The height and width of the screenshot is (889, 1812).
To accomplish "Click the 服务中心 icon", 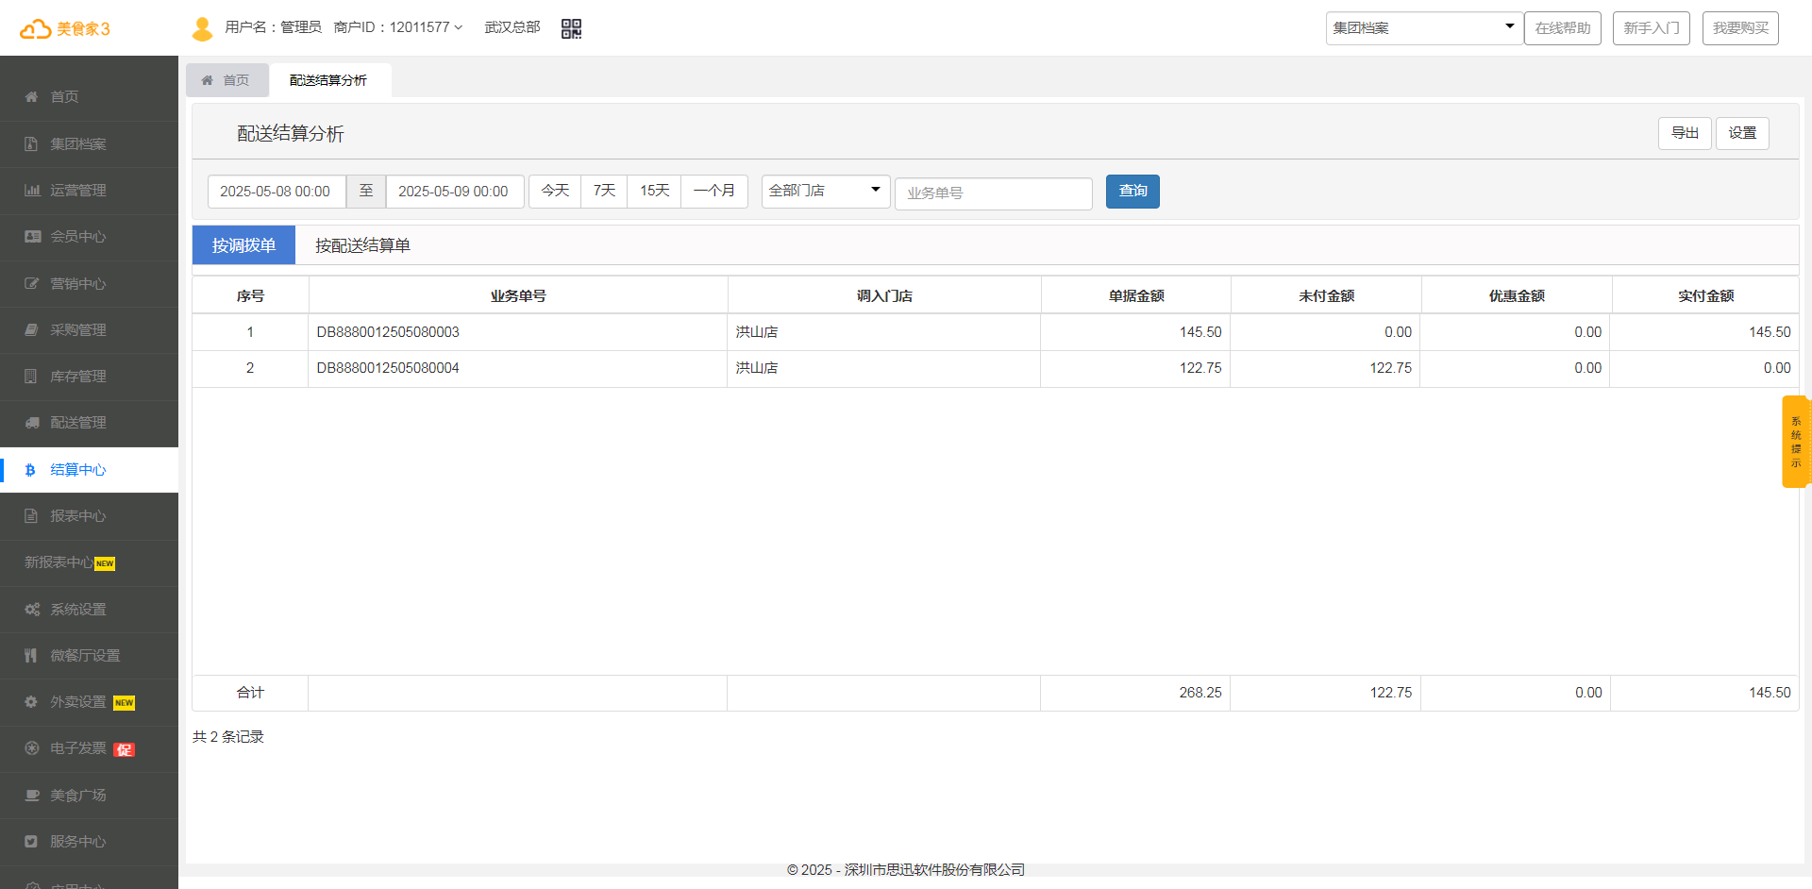I will tap(31, 841).
